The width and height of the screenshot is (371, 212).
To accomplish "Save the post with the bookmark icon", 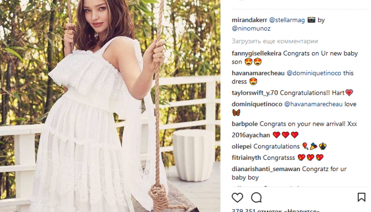I will click(361, 197).
